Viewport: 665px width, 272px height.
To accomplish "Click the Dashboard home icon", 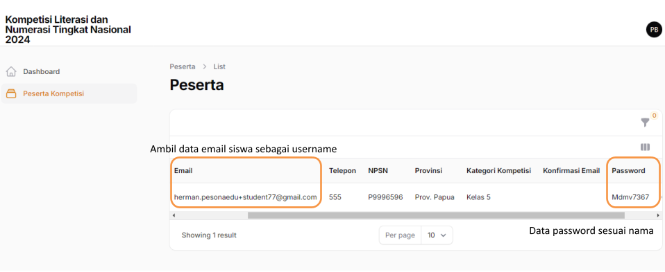I will coord(11,71).
